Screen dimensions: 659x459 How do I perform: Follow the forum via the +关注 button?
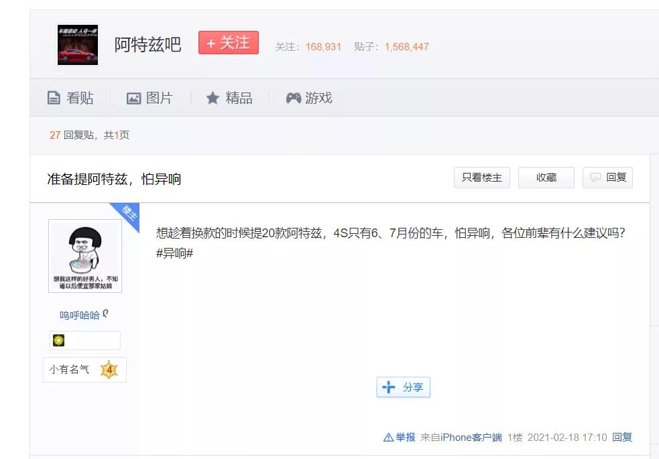[x=228, y=42]
